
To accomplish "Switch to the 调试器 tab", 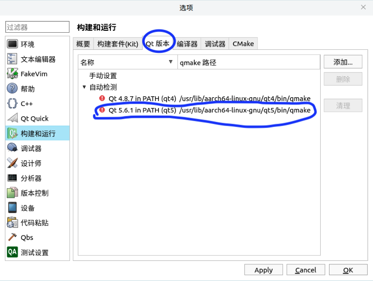I will 215,44.
